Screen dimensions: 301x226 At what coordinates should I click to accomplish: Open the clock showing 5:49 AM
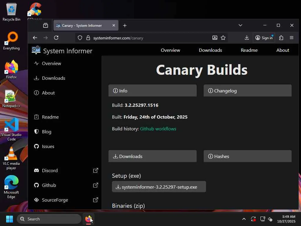tap(286, 219)
